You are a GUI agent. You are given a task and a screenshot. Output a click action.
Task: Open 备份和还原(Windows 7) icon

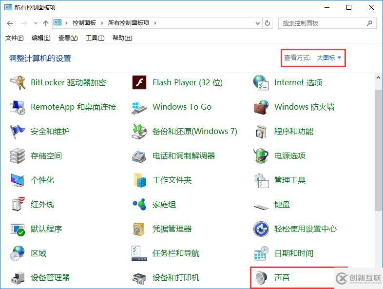click(139, 132)
